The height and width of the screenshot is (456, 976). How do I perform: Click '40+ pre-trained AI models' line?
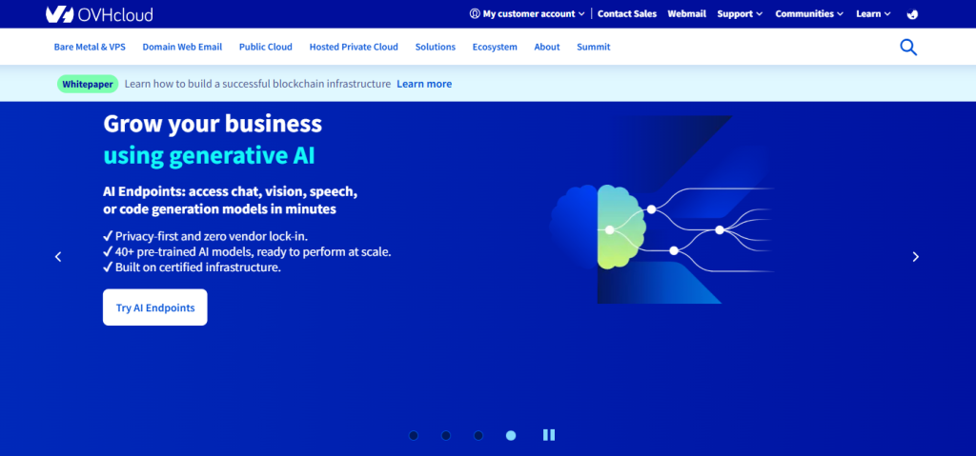247,252
